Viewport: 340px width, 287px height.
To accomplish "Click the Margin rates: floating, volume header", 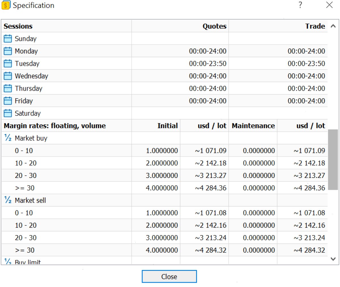I will (55, 126).
